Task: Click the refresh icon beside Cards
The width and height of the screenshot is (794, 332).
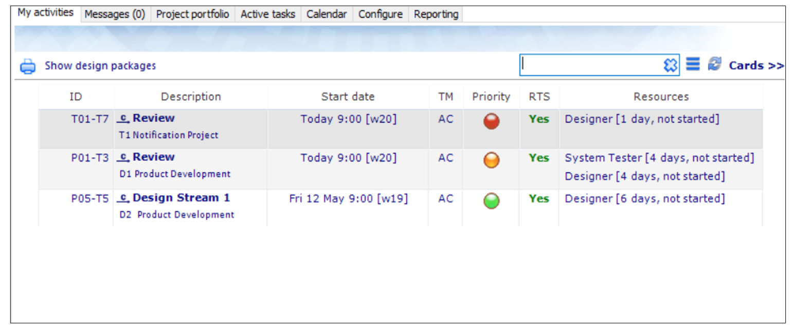Action: pyautogui.click(x=714, y=64)
